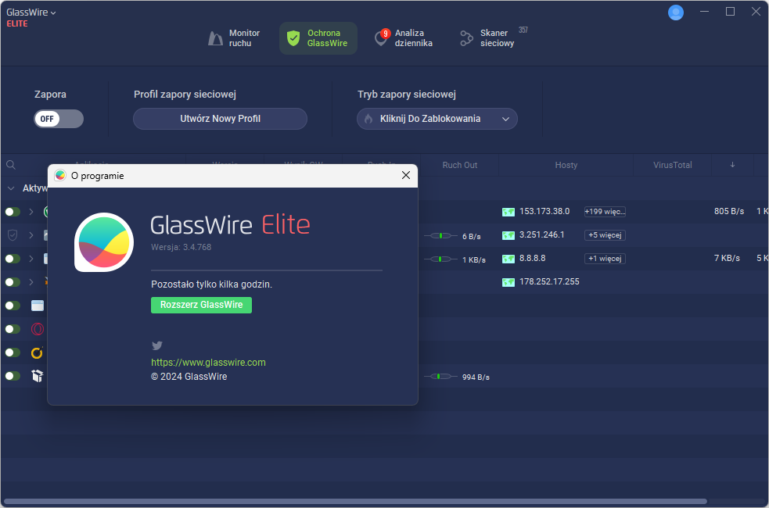This screenshot has height=508, width=769.
Task: Click the Wersja: 3.4.768 text
Action: (x=181, y=247)
